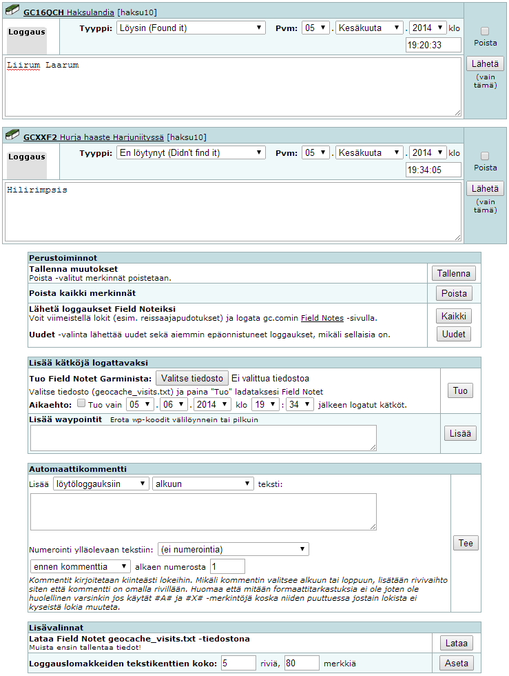Image resolution: width=509 pixels, height=676 pixels.
Task: Click the log text area containing Liirum Laarum
Action: [x=233, y=87]
